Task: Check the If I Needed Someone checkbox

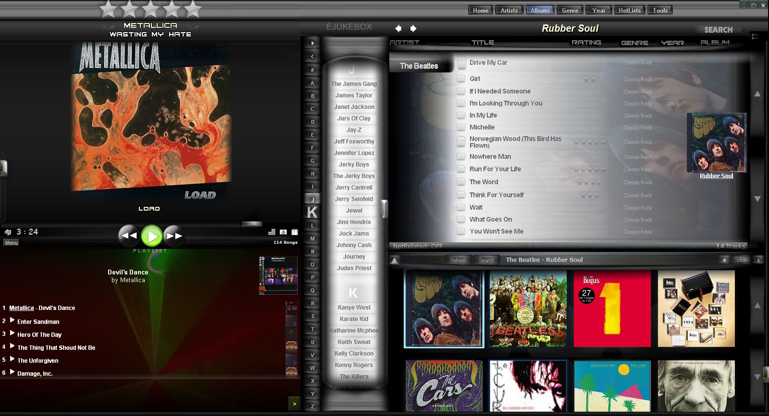Action: [x=461, y=91]
